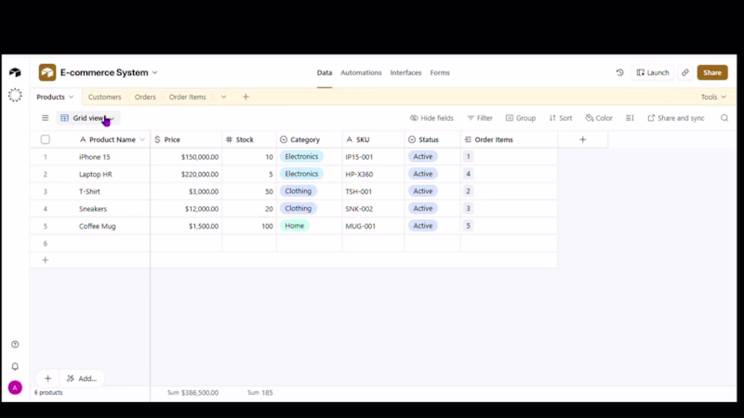
Task: Switch to the Forms tab
Action: click(440, 72)
